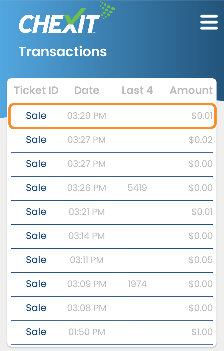This screenshot has width=224, height=351.
Task: Open the 03:14 PM sale row
Action: 112,236
